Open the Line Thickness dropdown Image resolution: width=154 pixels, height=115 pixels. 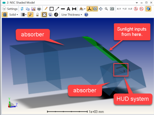[72, 15]
